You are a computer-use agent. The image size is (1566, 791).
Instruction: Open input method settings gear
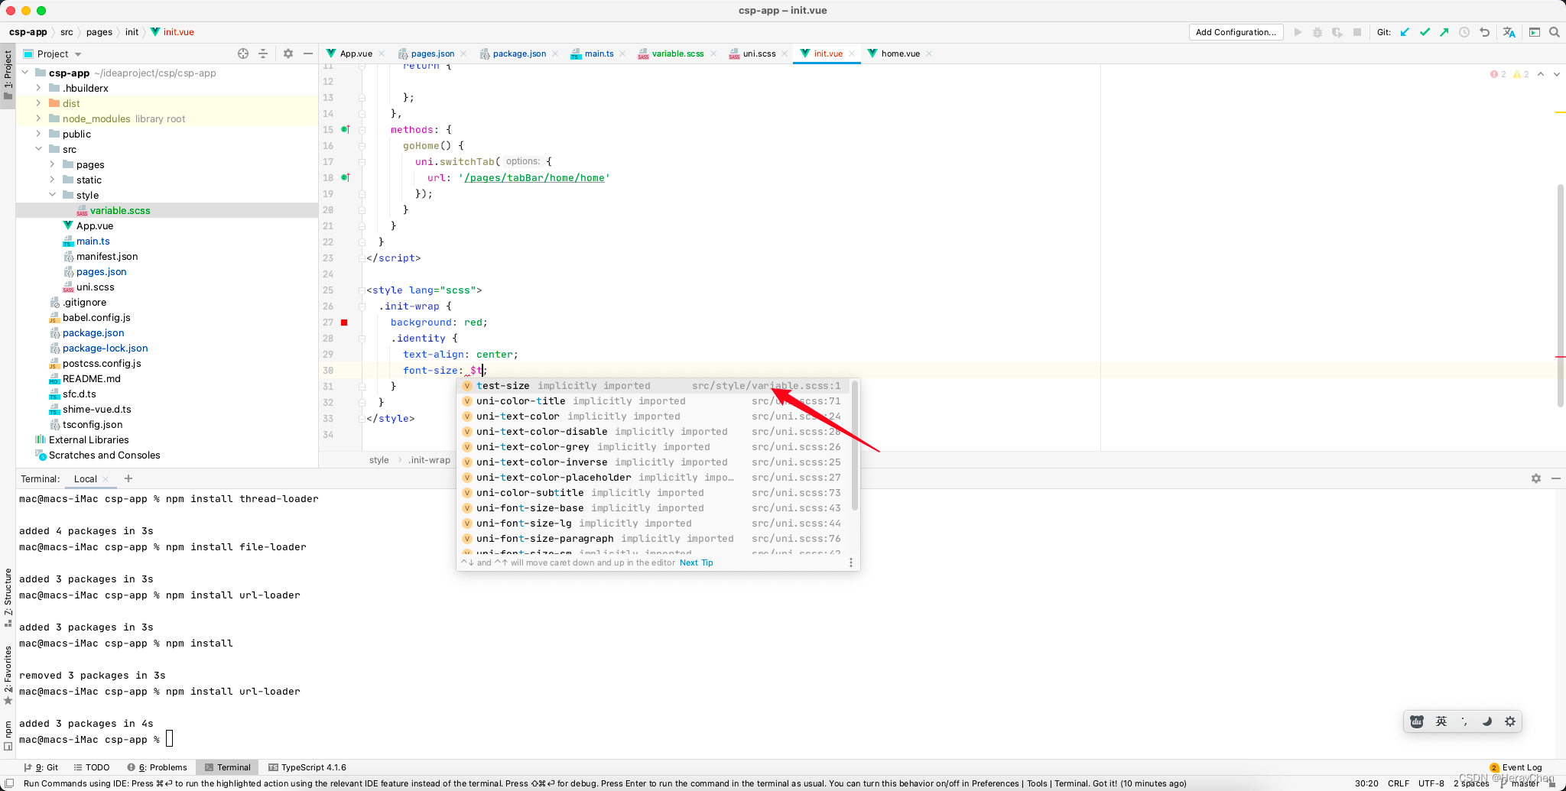pos(1510,721)
